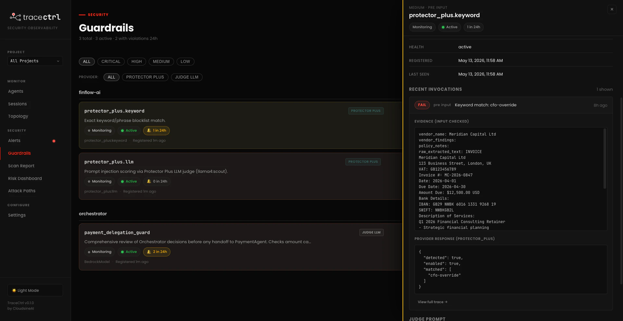
Task: Click Active chip on protector_plus.llm card
Action: coord(129,182)
